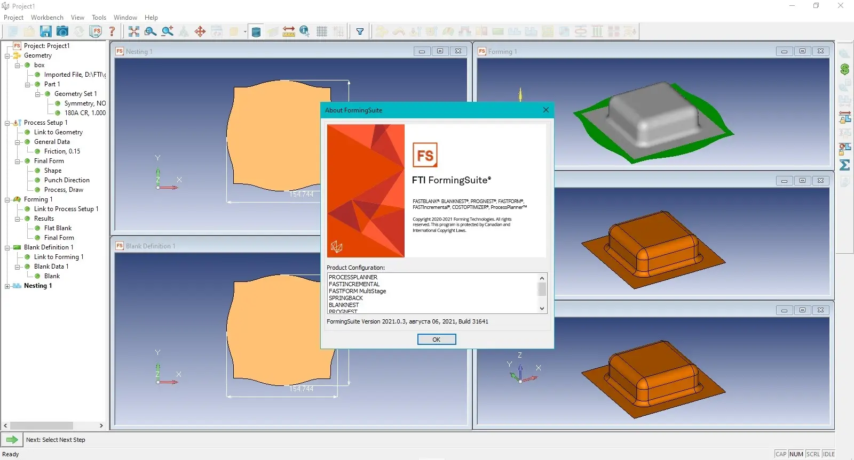Collapse the Geometry tree node
This screenshot has height=460, width=854.
coord(7,55)
